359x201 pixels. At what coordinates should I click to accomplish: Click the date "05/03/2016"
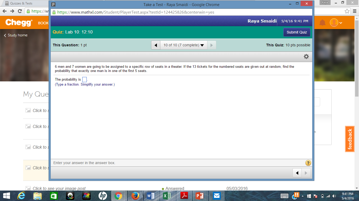pyautogui.click(x=237, y=189)
